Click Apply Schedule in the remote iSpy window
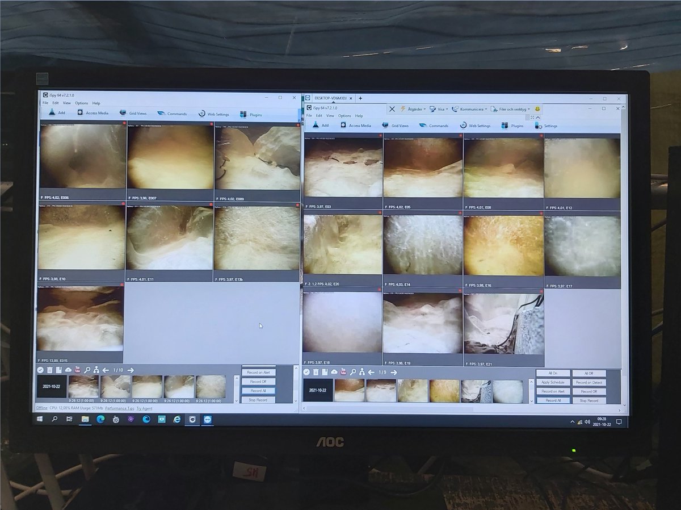681x510 pixels. 553,382
